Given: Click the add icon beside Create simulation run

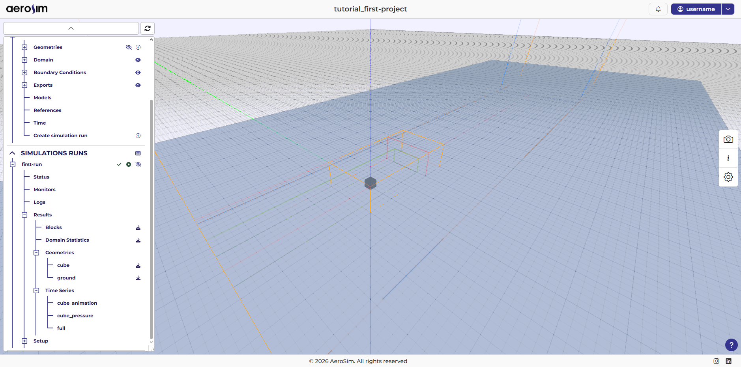Looking at the screenshot, I should pyautogui.click(x=138, y=136).
